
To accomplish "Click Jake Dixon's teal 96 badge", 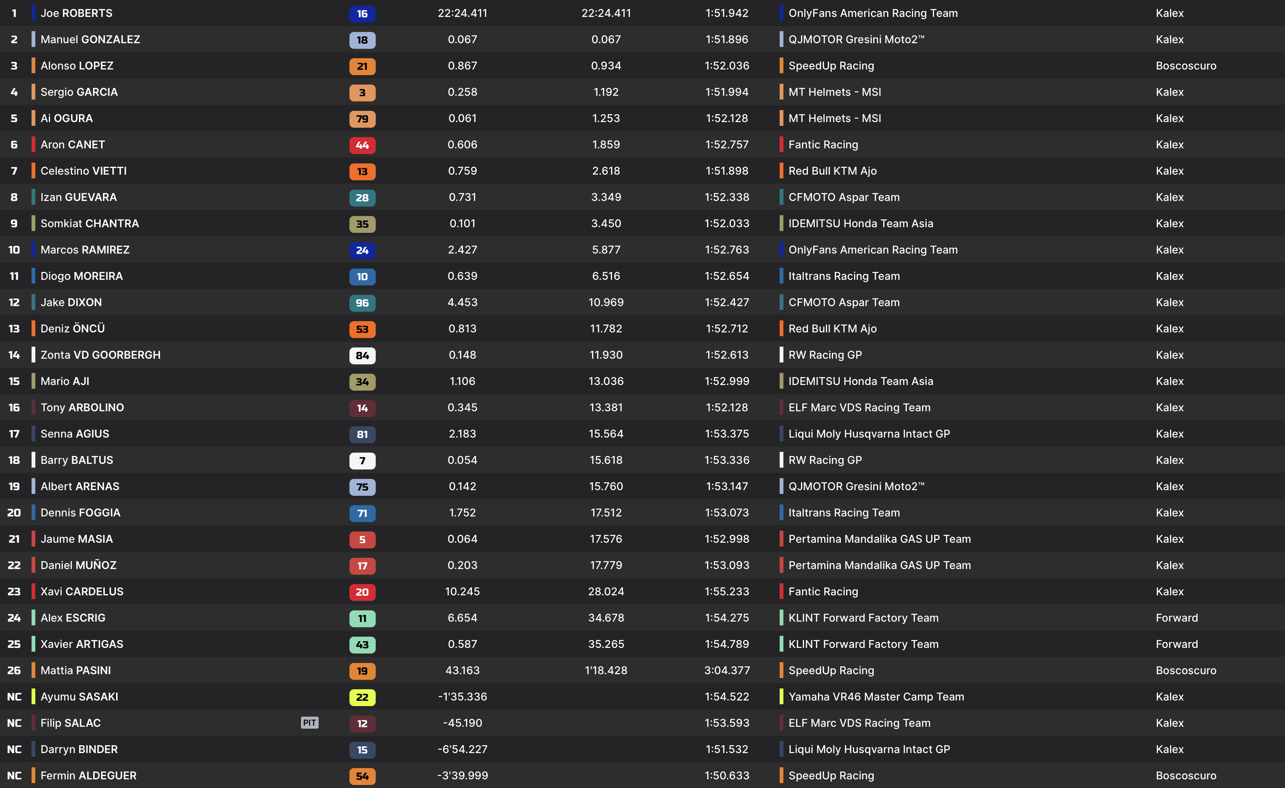I will (362, 303).
